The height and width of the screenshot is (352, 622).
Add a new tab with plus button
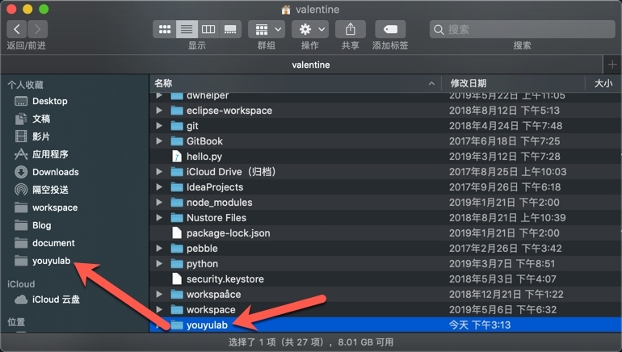611,65
